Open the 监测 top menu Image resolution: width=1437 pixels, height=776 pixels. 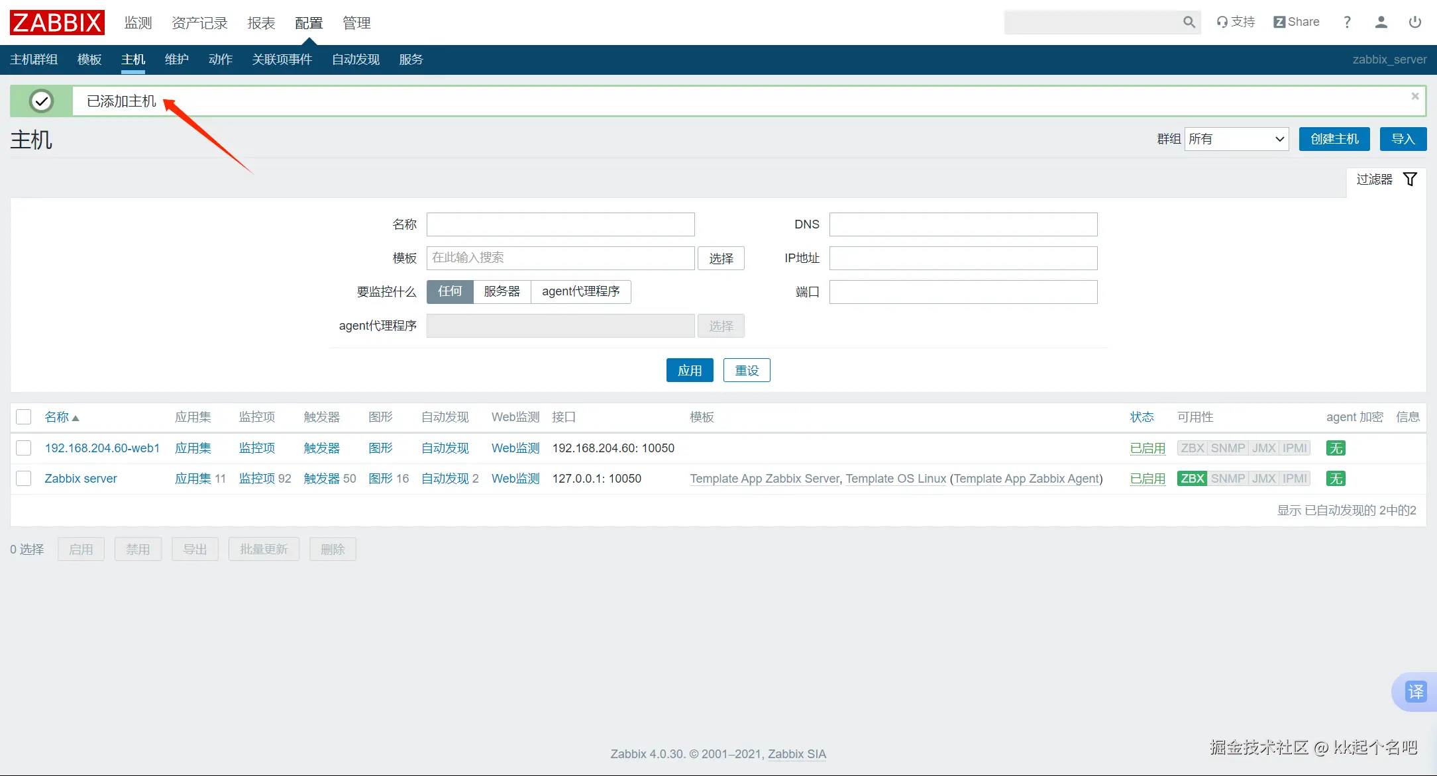(x=138, y=23)
